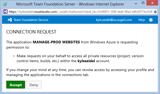
Task: Open kyle.seidel@us.sogeti.com account menu
Action: point(114,20)
